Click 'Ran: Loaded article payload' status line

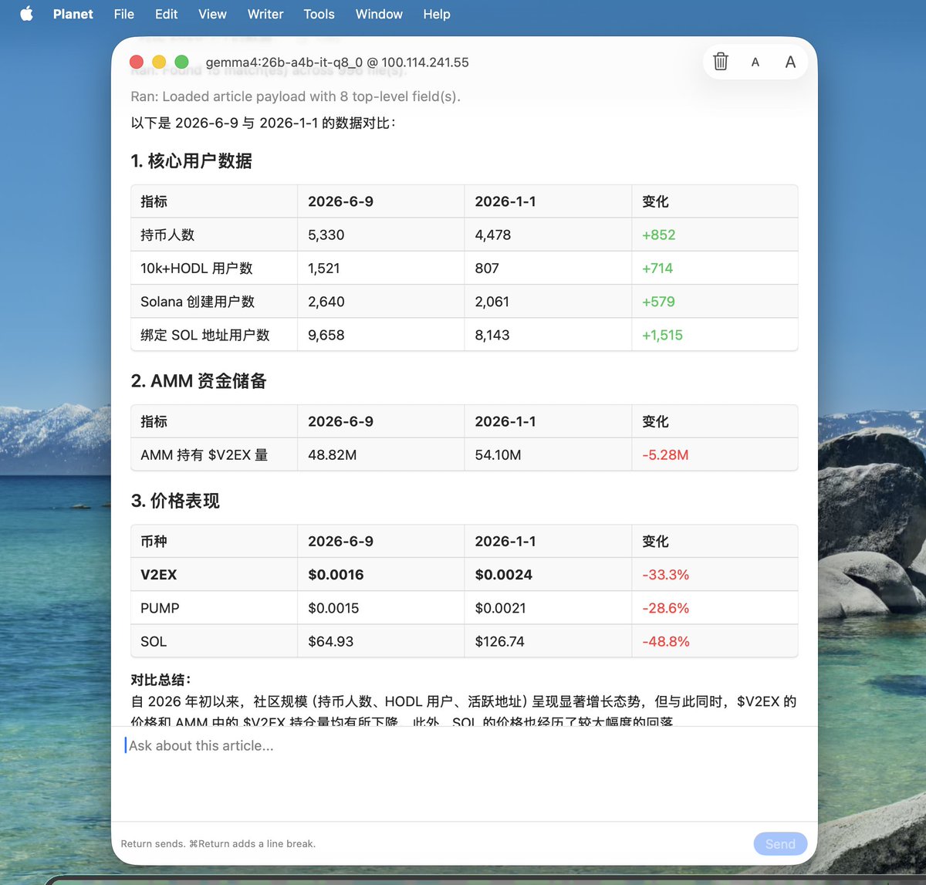pos(296,96)
